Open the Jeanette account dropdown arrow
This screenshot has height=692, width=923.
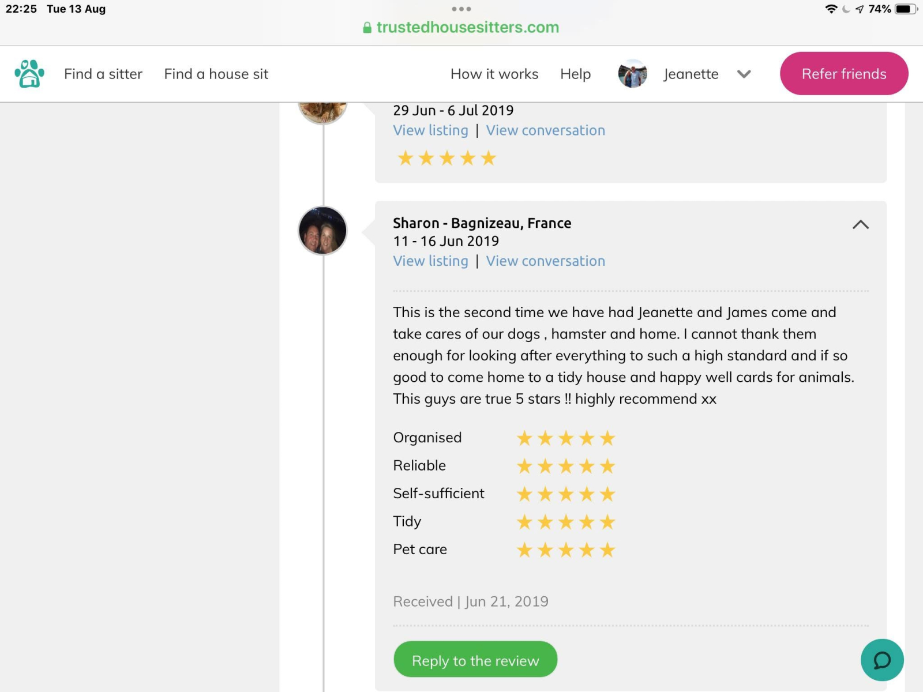coord(744,74)
